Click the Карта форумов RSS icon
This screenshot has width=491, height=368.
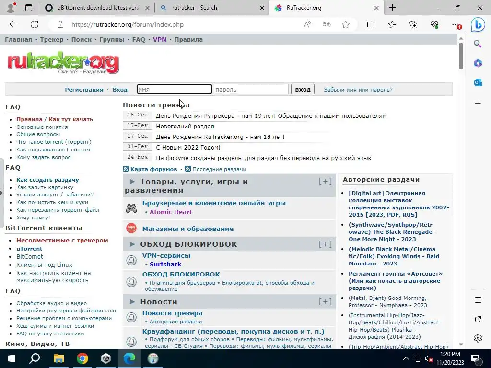[126, 169]
